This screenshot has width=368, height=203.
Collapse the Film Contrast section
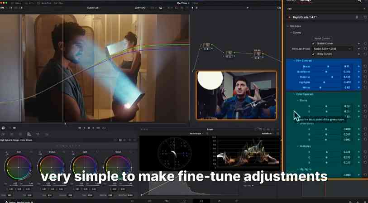tap(294, 61)
